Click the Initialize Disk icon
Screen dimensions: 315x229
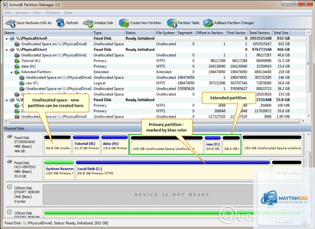point(88,23)
